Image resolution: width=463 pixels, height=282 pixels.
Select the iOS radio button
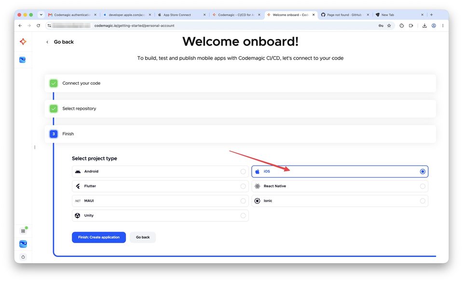pyautogui.click(x=422, y=171)
